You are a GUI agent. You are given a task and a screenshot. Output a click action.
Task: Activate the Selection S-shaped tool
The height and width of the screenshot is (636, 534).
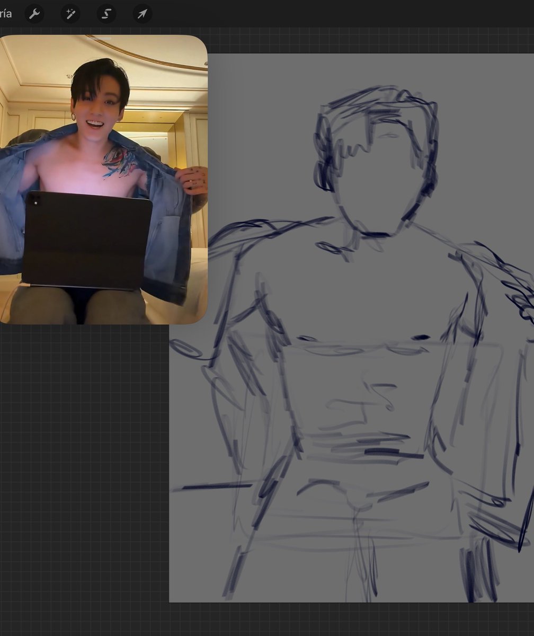[x=106, y=14]
